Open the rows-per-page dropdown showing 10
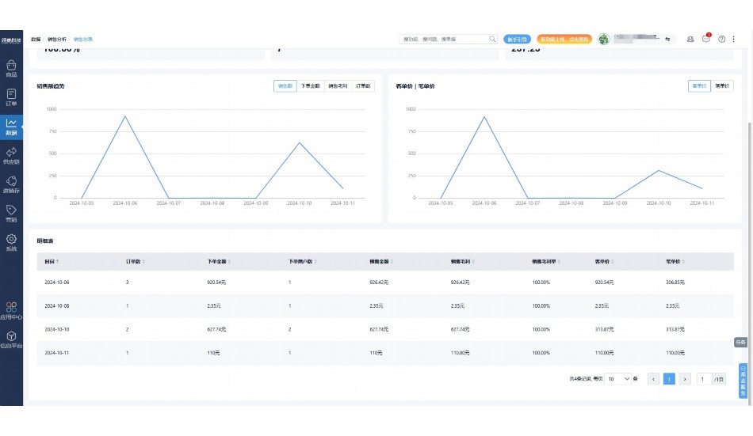 point(619,379)
